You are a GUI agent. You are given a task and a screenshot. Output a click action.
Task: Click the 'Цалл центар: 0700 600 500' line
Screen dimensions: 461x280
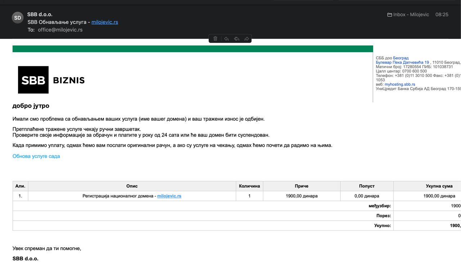[x=401, y=71]
